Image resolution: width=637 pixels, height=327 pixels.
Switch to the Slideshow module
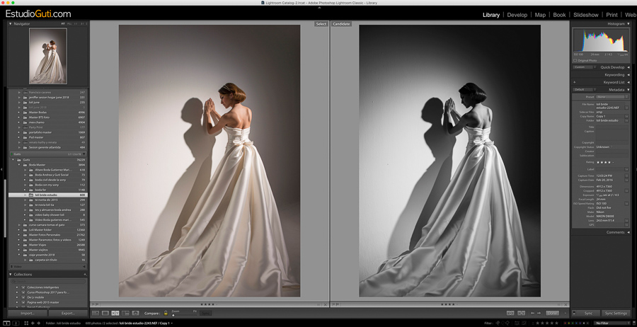pyautogui.click(x=585, y=14)
